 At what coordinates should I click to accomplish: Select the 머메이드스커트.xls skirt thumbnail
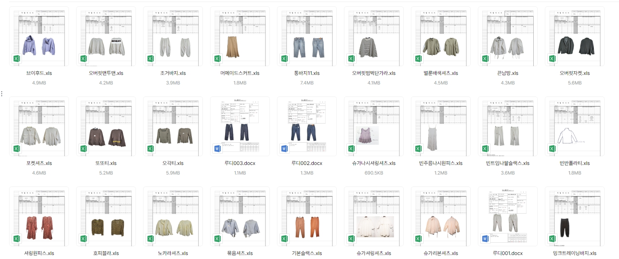click(x=240, y=36)
